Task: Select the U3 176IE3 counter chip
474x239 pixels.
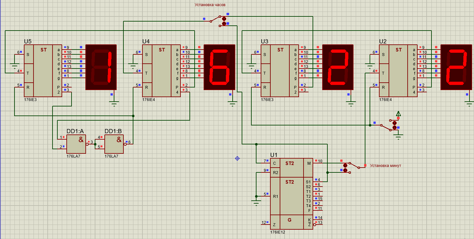Action: 280,70
